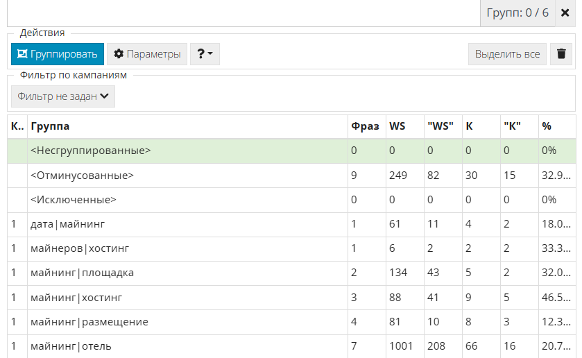The height and width of the screenshot is (358, 582).
Task: Open Параметры settings with gear icon
Action: (x=147, y=54)
